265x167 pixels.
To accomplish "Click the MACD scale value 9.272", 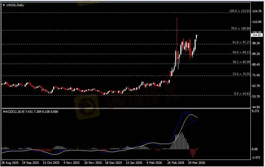I will (x=255, y=111).
